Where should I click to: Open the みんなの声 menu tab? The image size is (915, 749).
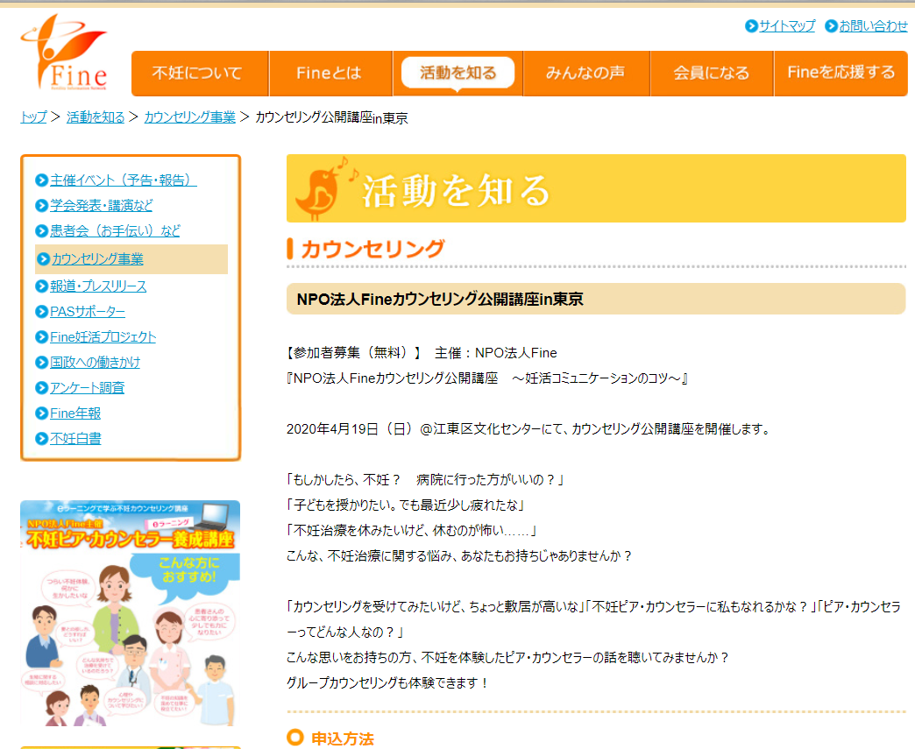(x=586, y=74)
